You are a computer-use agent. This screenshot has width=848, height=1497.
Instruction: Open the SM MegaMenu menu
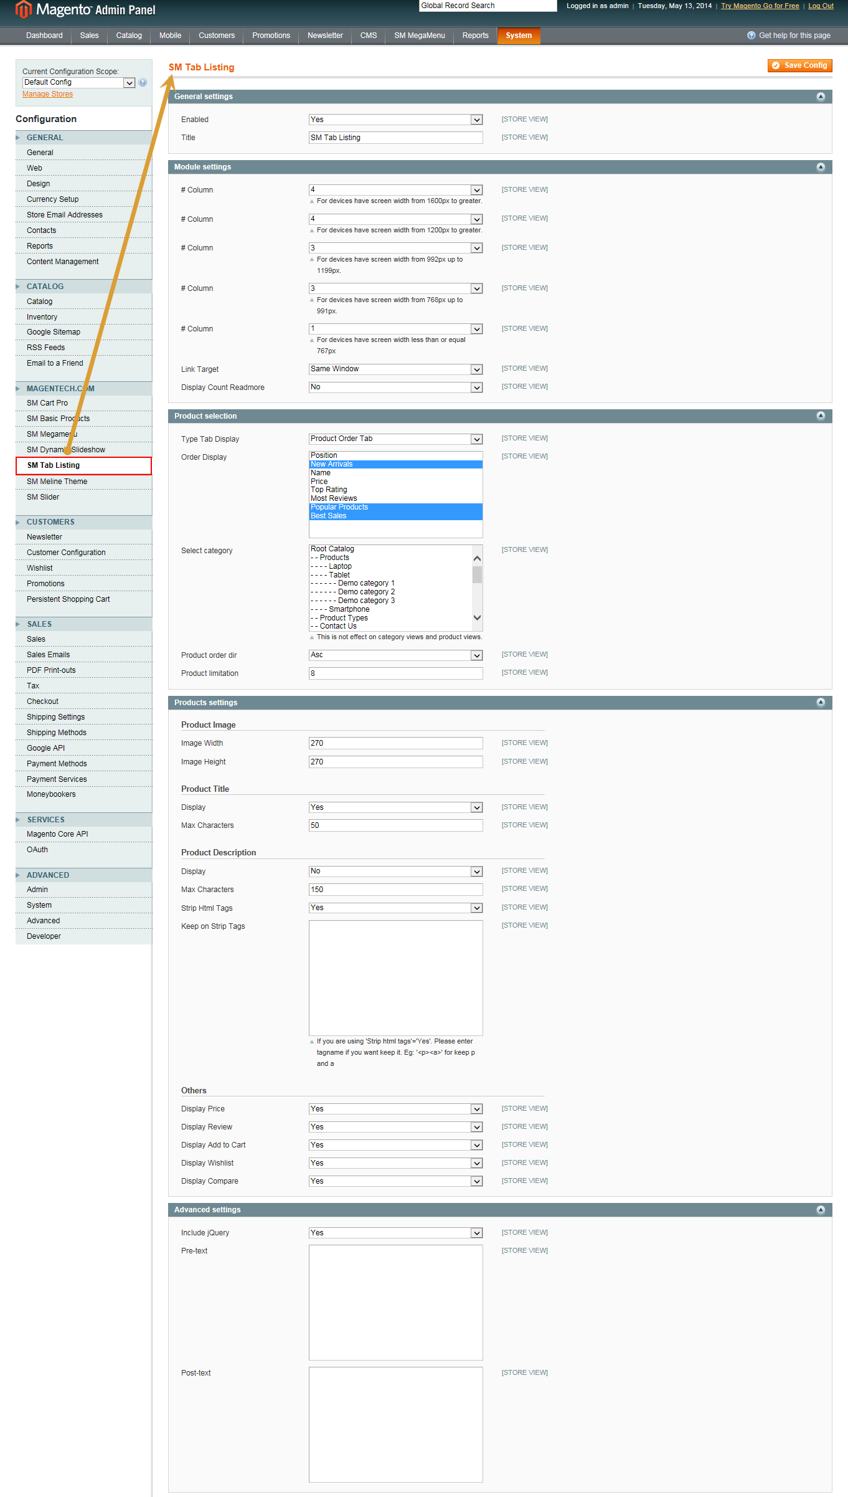420,36
